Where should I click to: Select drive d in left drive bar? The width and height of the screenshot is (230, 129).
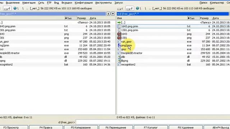click(x=7, y=9)
